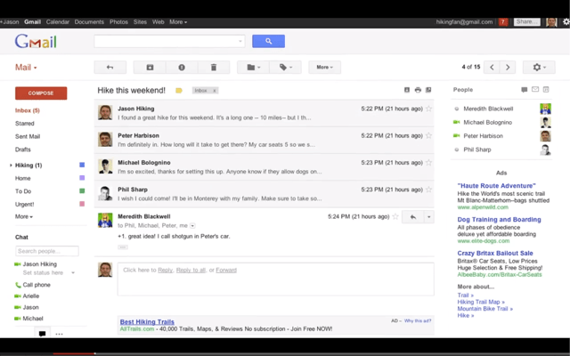
Task: Open conversation in new window icon
Action: (428, 90)
